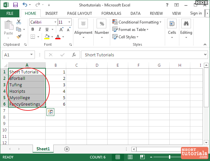Click the Paste clipboard icon
The height and width of the screenshot is (161, 210).
(x=8, y=26)
